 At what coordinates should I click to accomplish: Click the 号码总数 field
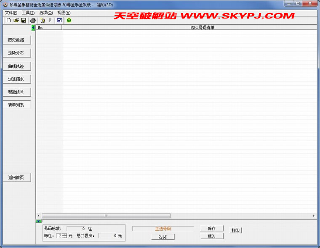(x=76, y=228)
